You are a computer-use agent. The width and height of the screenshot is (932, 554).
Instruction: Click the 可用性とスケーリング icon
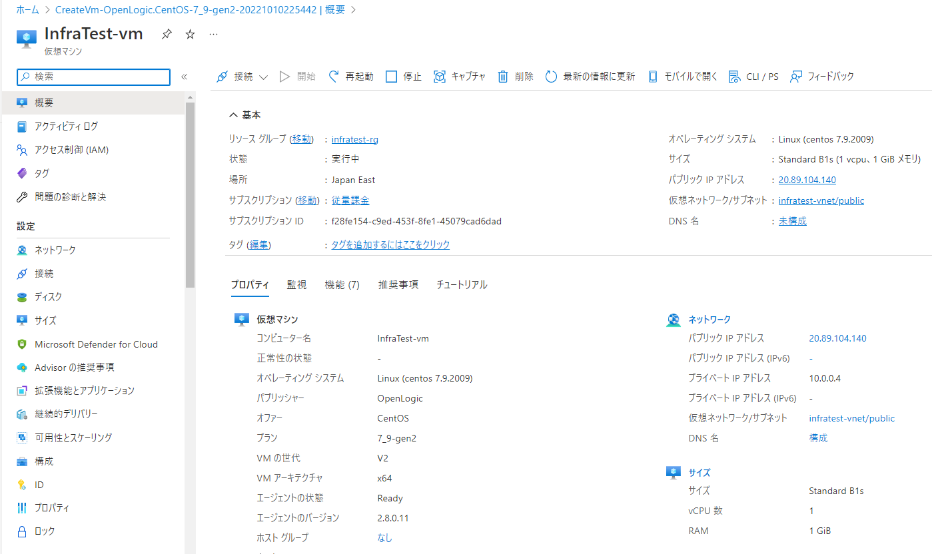(x=22, y=437)
